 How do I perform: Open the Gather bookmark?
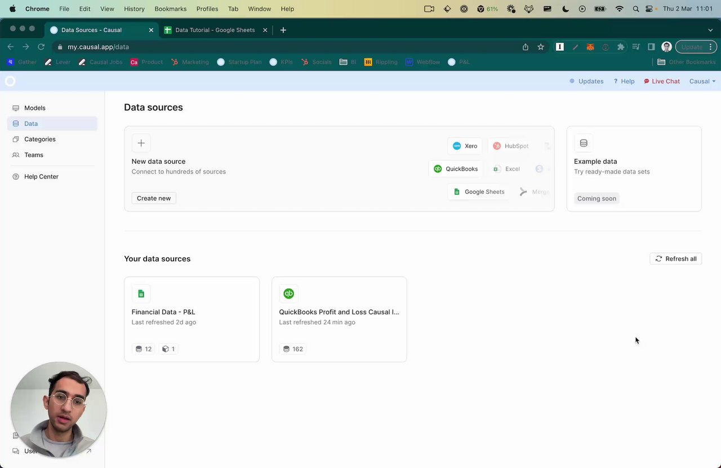coord(22,63)
